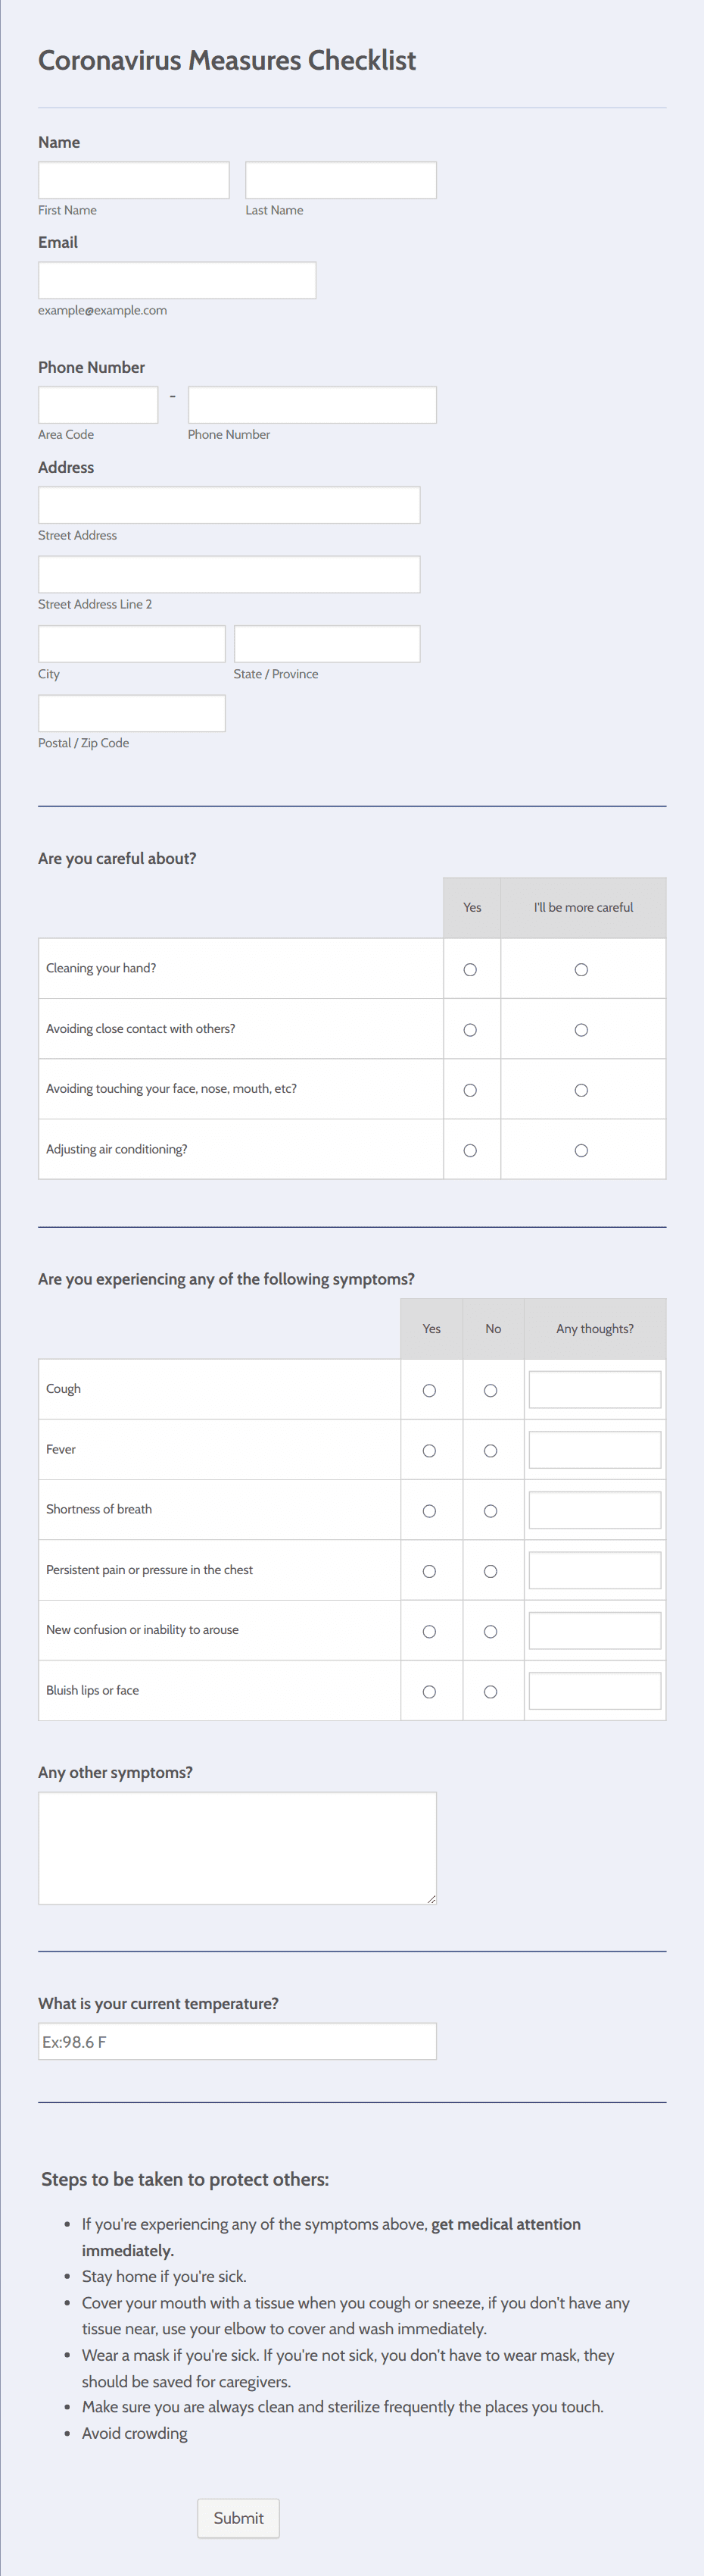Viewport: 704px width, 2576px height.
Task: Select Yes for avoiding touching your face
Action: pos(470,1090)
